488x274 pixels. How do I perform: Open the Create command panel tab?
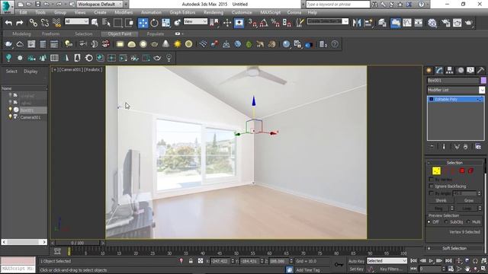click(x=429, y=70)
